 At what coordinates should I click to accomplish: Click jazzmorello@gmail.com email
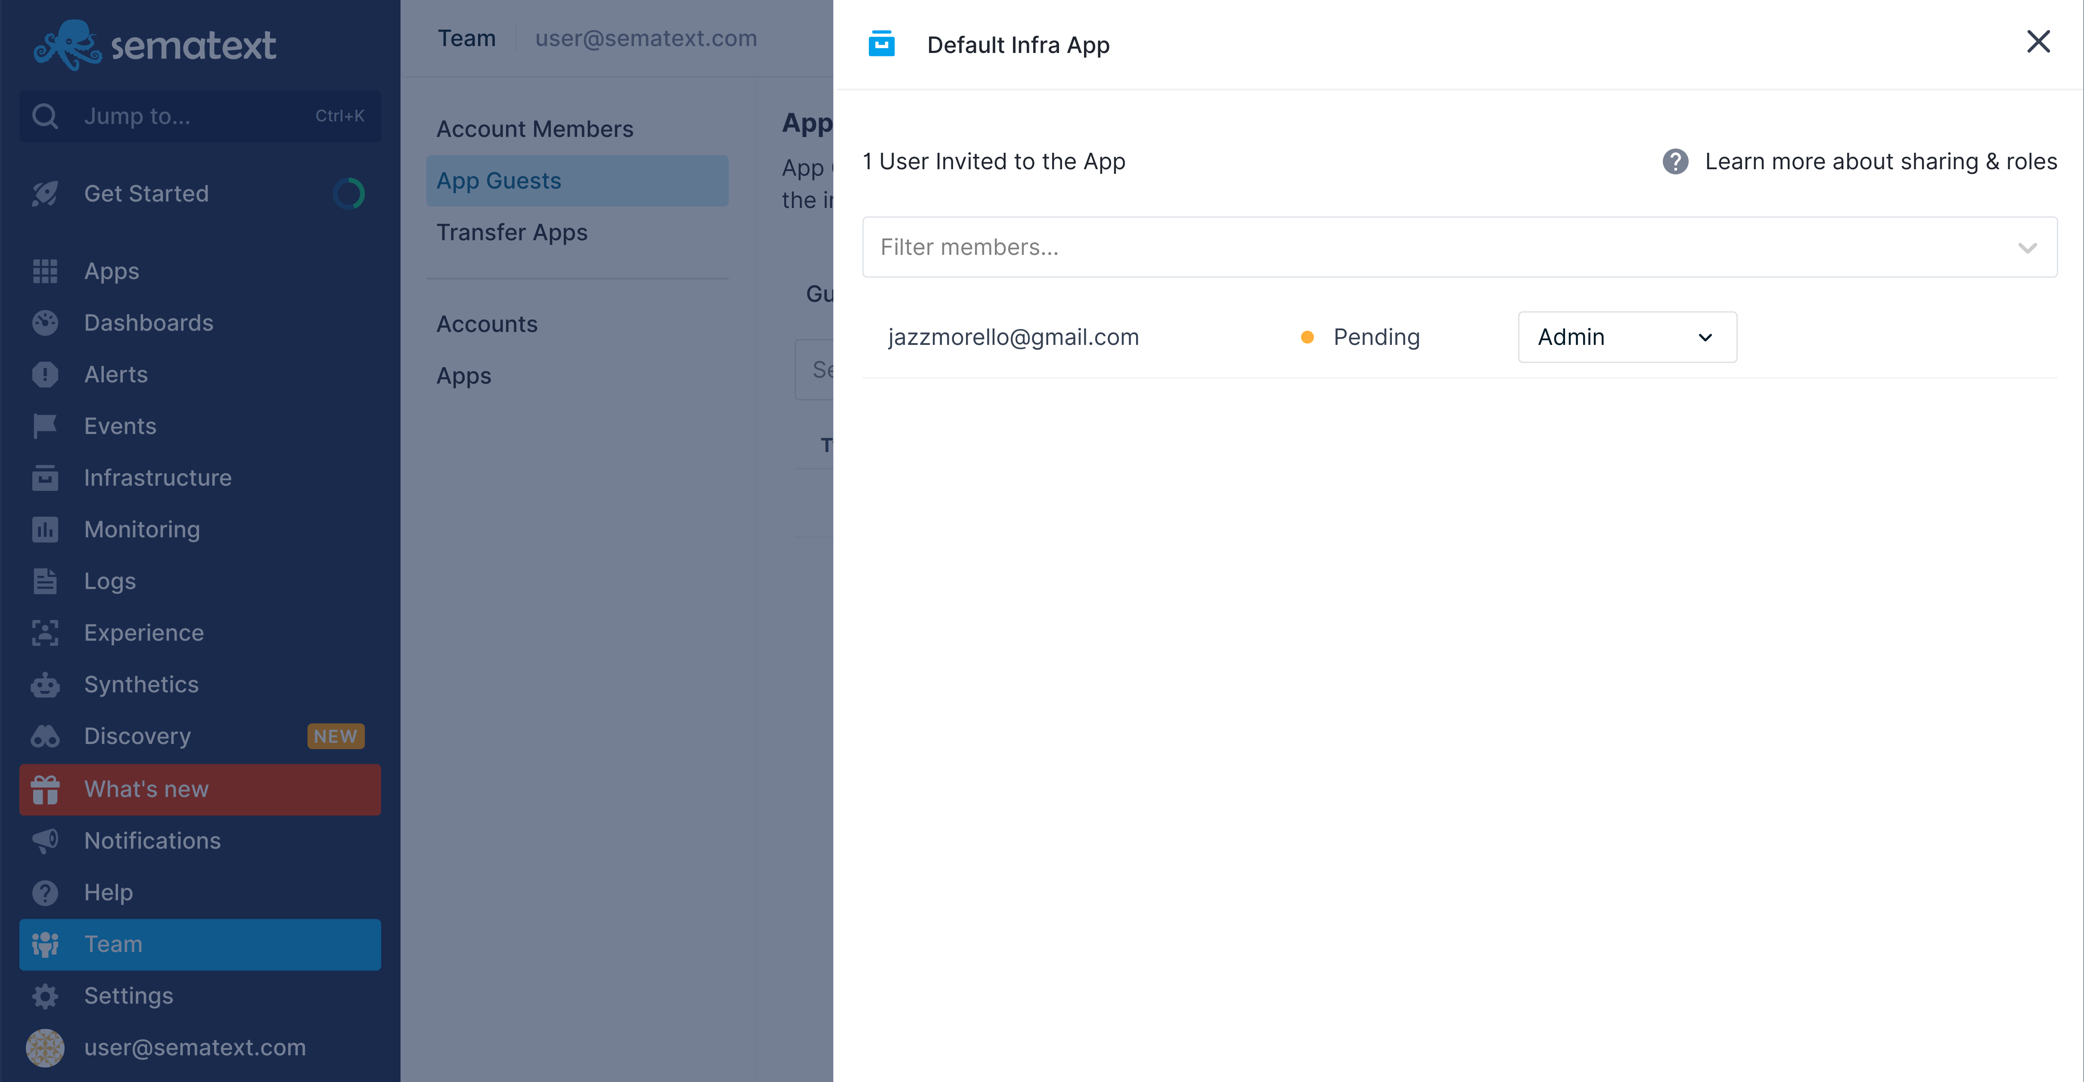[x=1013, y=337]
